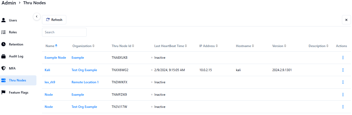Open the Kali node link
This screenshot has width=352, height=115.
coord(47,70)
